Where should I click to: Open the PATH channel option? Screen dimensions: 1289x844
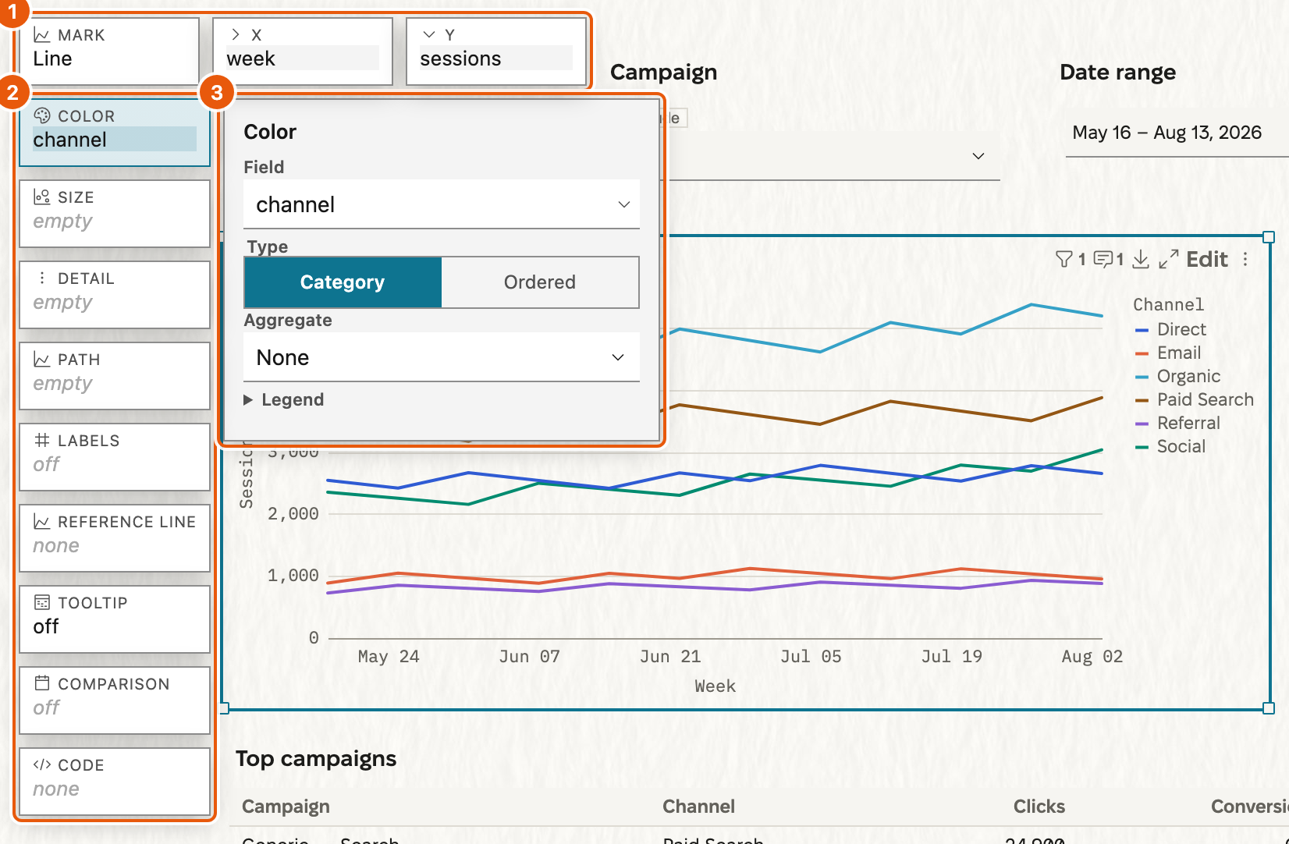(115, 376)
